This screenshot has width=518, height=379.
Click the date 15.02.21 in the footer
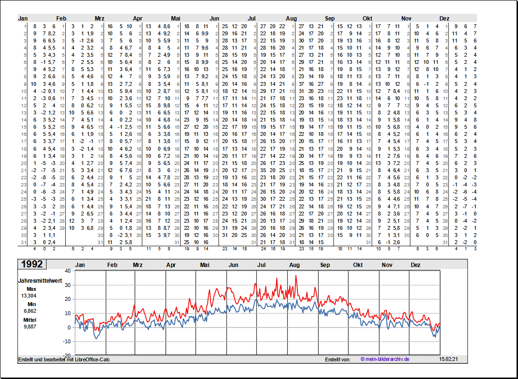pos(448,359)
